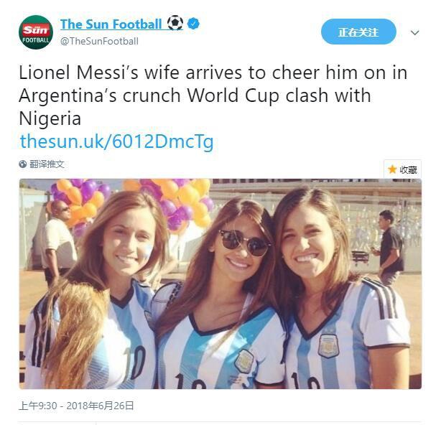Click The Sun Football profile avatar

[36, 32]
